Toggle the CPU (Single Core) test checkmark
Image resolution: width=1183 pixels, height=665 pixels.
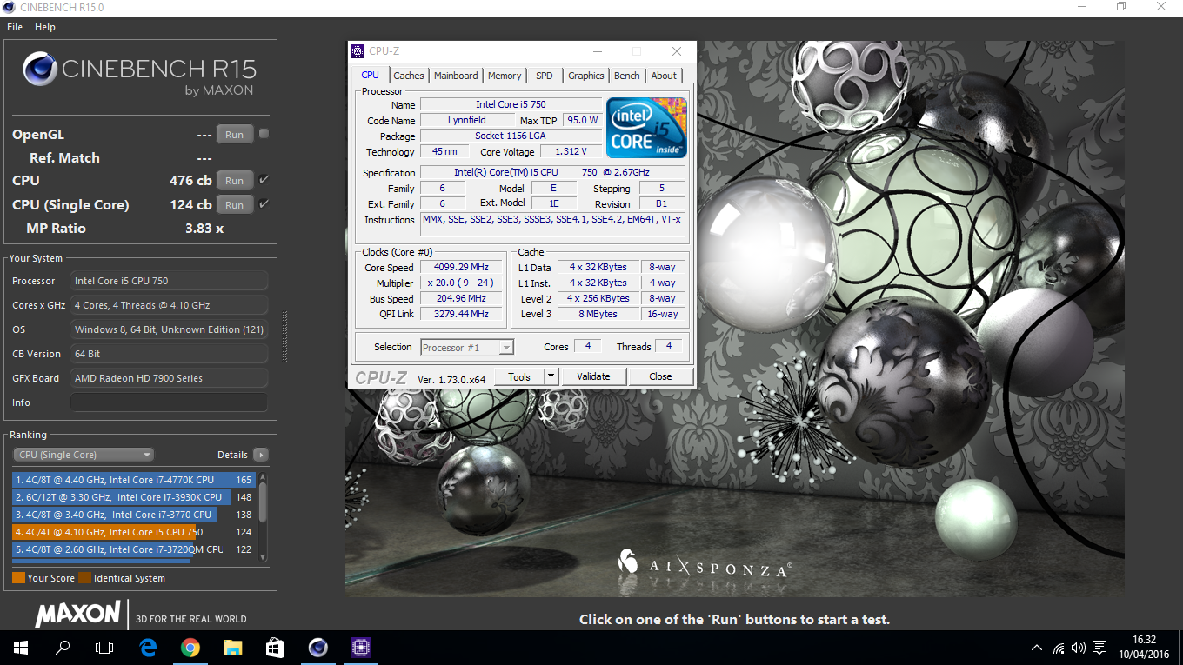pyautogui.click(x=264, y=204)
